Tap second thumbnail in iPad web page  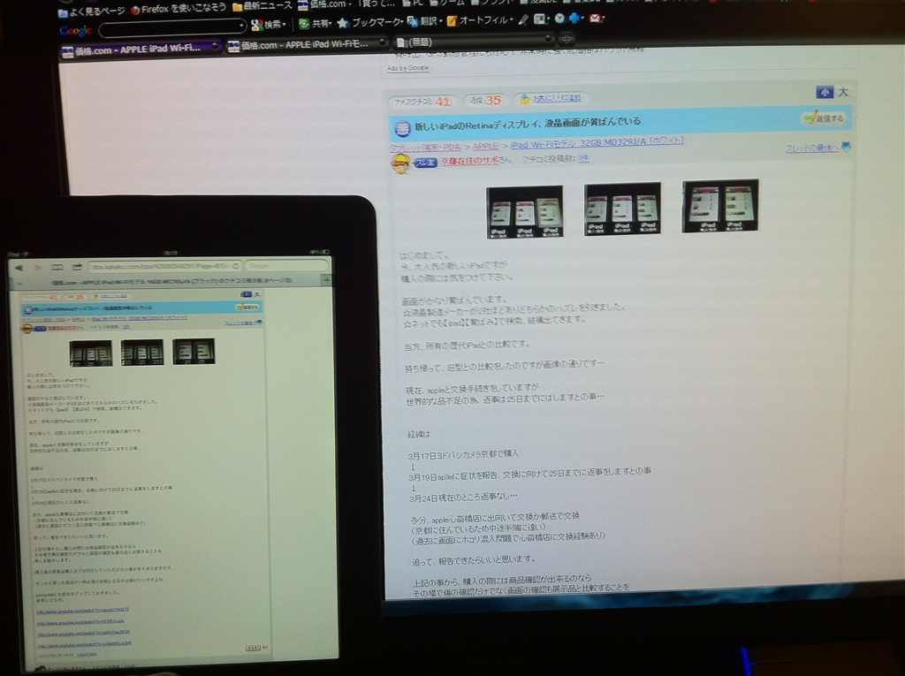pos(142,353)
